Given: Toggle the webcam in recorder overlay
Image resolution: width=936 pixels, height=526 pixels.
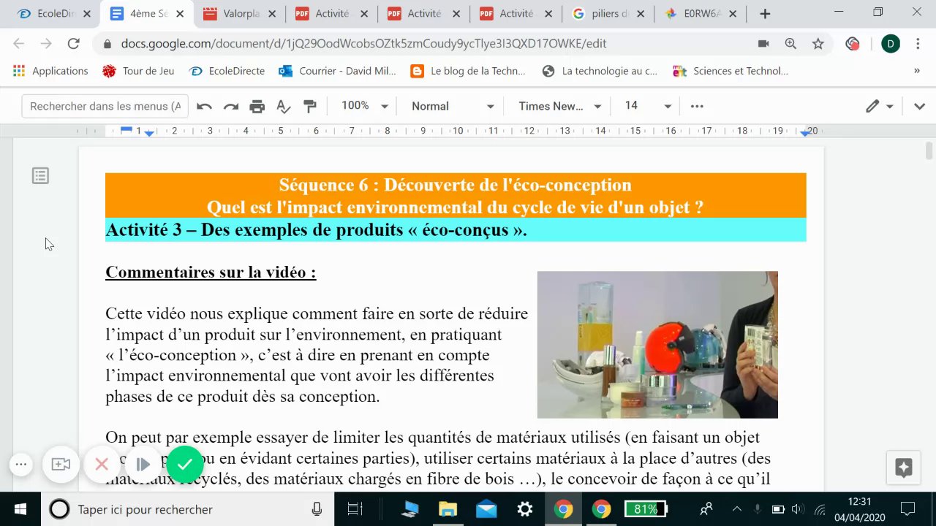Looking at the screenshot, I should click(61, 464).
